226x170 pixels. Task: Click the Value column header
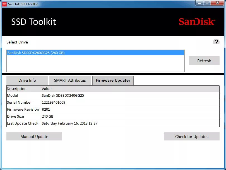(130, 89)
